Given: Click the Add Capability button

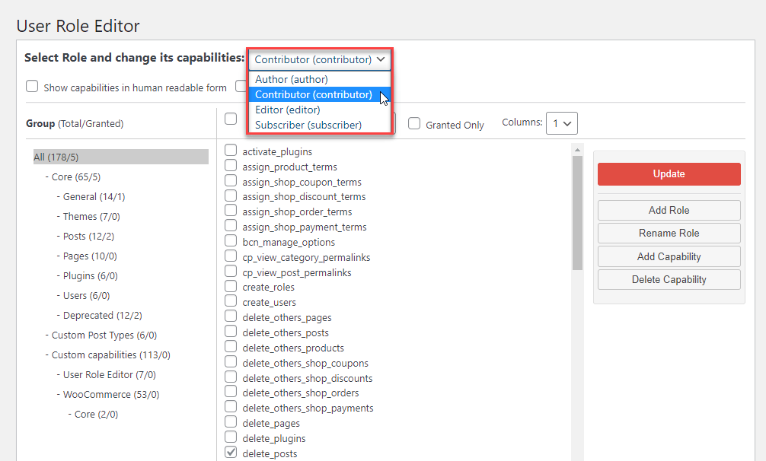Looking at the screenshot, I should (x=669, y=256).
